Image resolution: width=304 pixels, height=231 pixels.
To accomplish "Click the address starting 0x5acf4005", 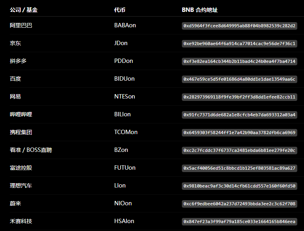I will 240,168.
